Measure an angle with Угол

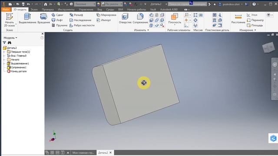point(252,15)
